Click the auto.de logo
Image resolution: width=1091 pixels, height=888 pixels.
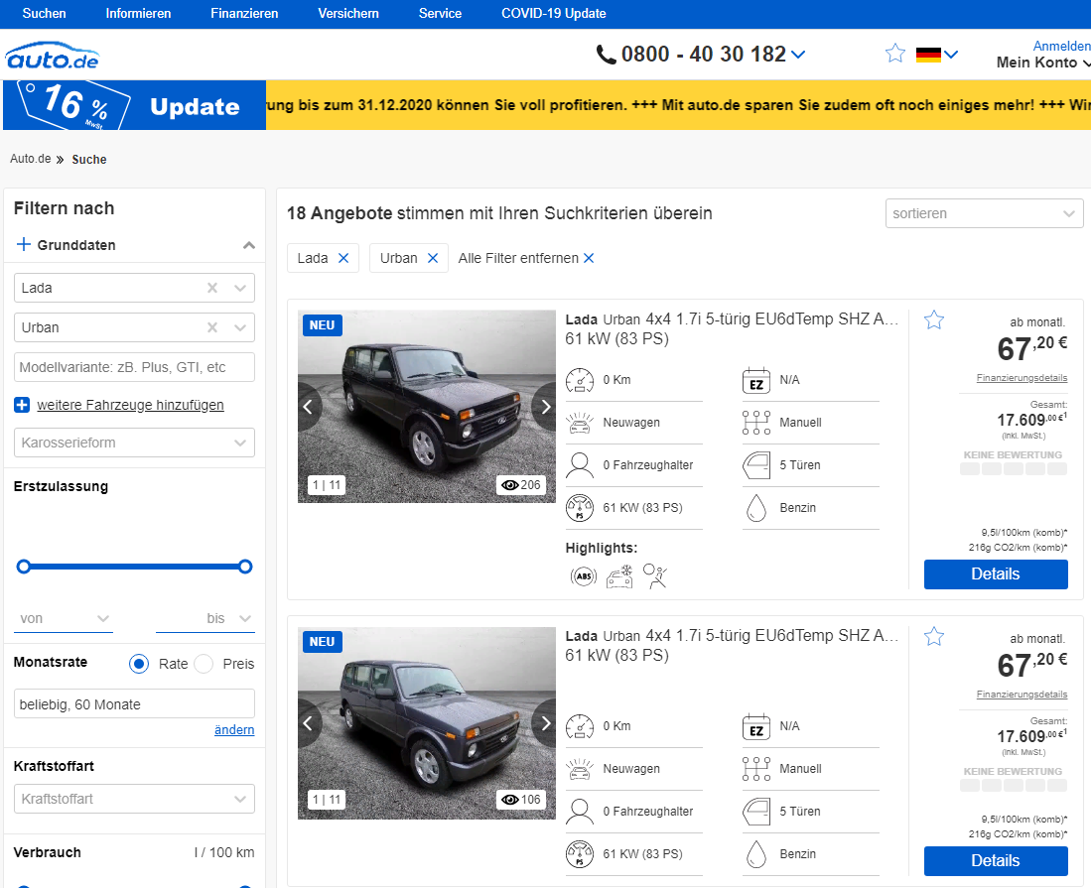53,57
